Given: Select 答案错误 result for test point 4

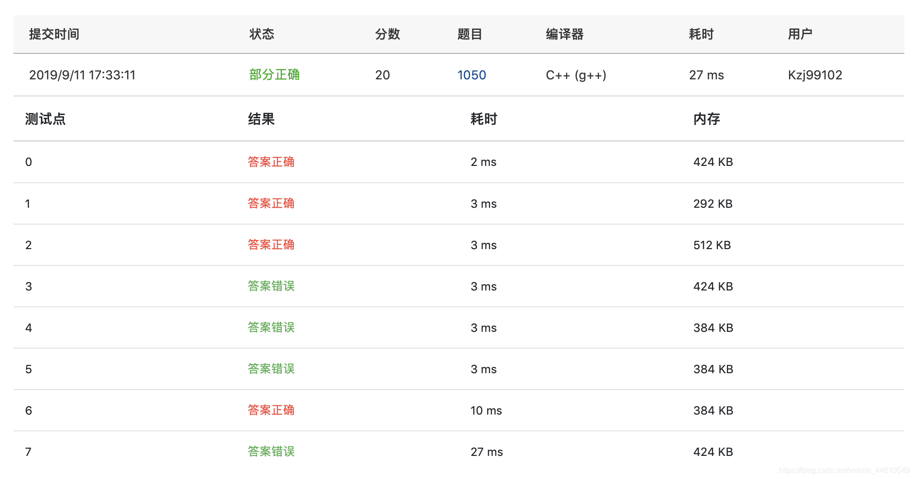Looking at the screenshot, I should point(271,328).
